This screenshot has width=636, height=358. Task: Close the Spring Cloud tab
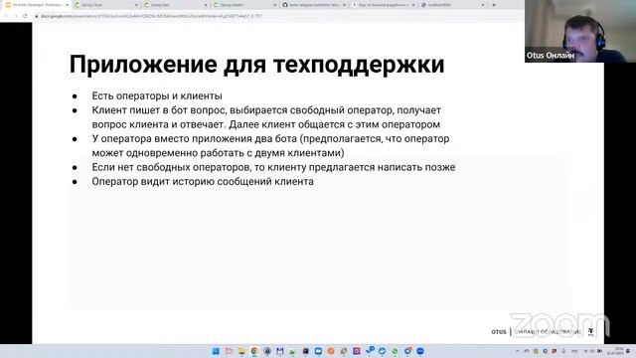(x=136, y=5)
